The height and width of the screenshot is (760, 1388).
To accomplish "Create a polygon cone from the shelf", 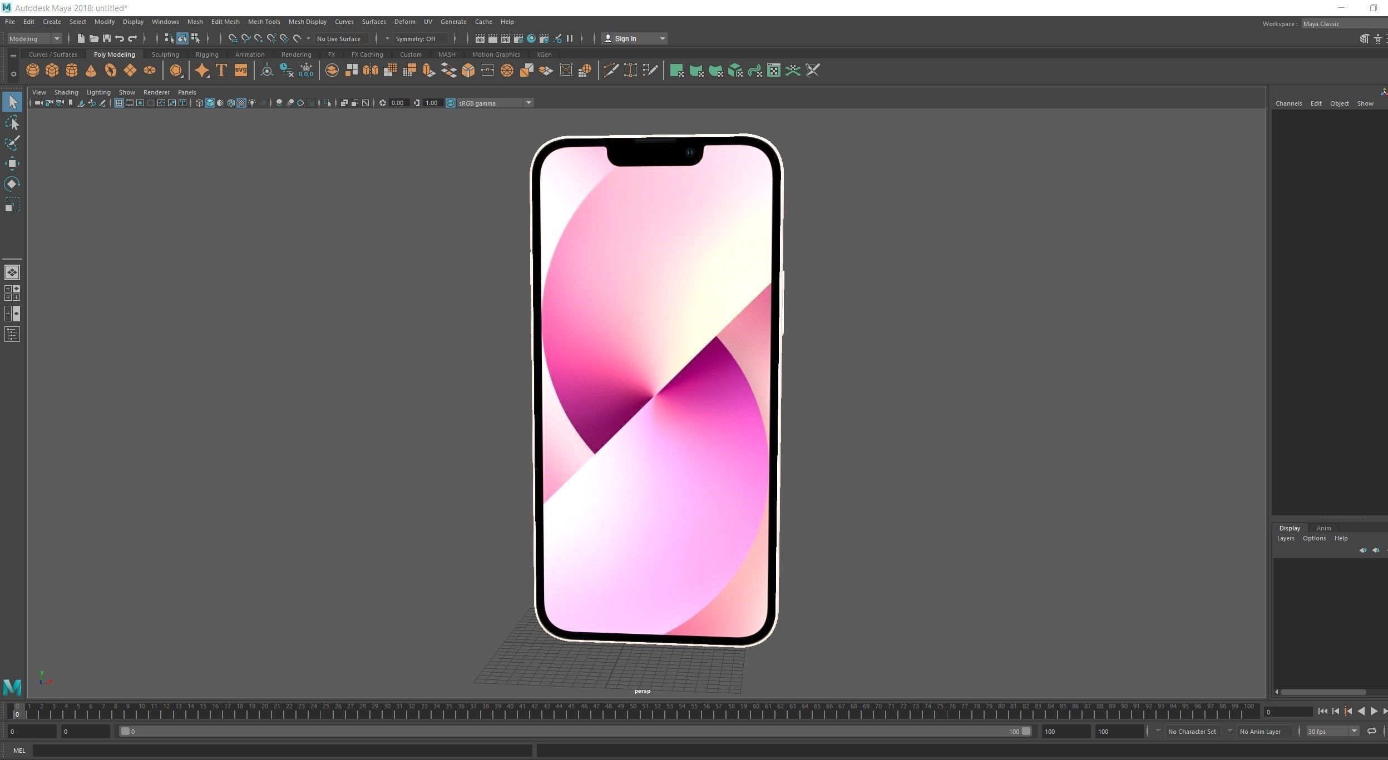I will [91, 71].
